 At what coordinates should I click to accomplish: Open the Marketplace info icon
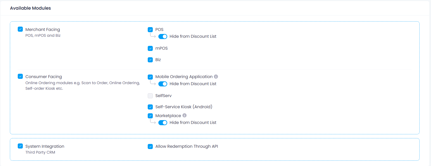(x=184, y=115)
